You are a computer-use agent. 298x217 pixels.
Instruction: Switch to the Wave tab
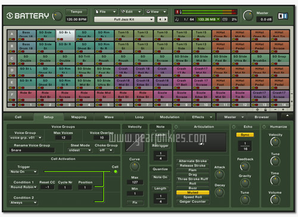click(109, 117)
